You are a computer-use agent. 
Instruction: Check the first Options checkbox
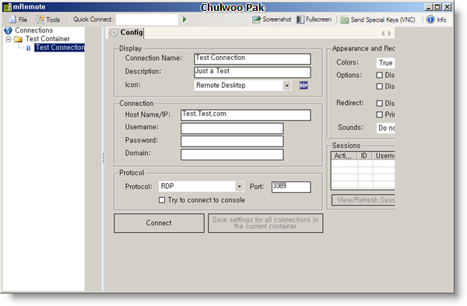[x=379, y=75]
